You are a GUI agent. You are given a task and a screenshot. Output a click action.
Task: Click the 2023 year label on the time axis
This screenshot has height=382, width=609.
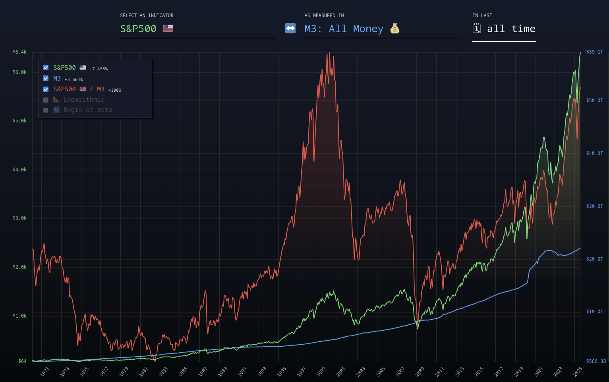click(x=558, y=372)
